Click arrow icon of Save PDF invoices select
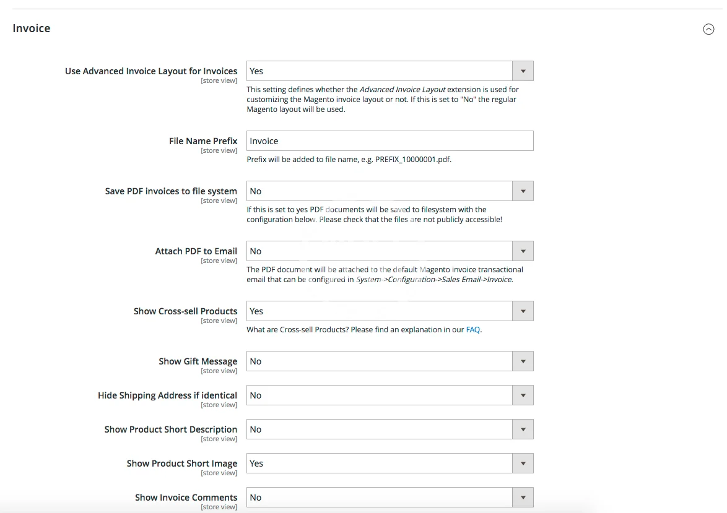This screenshot has height=513, width=727. 523,191
